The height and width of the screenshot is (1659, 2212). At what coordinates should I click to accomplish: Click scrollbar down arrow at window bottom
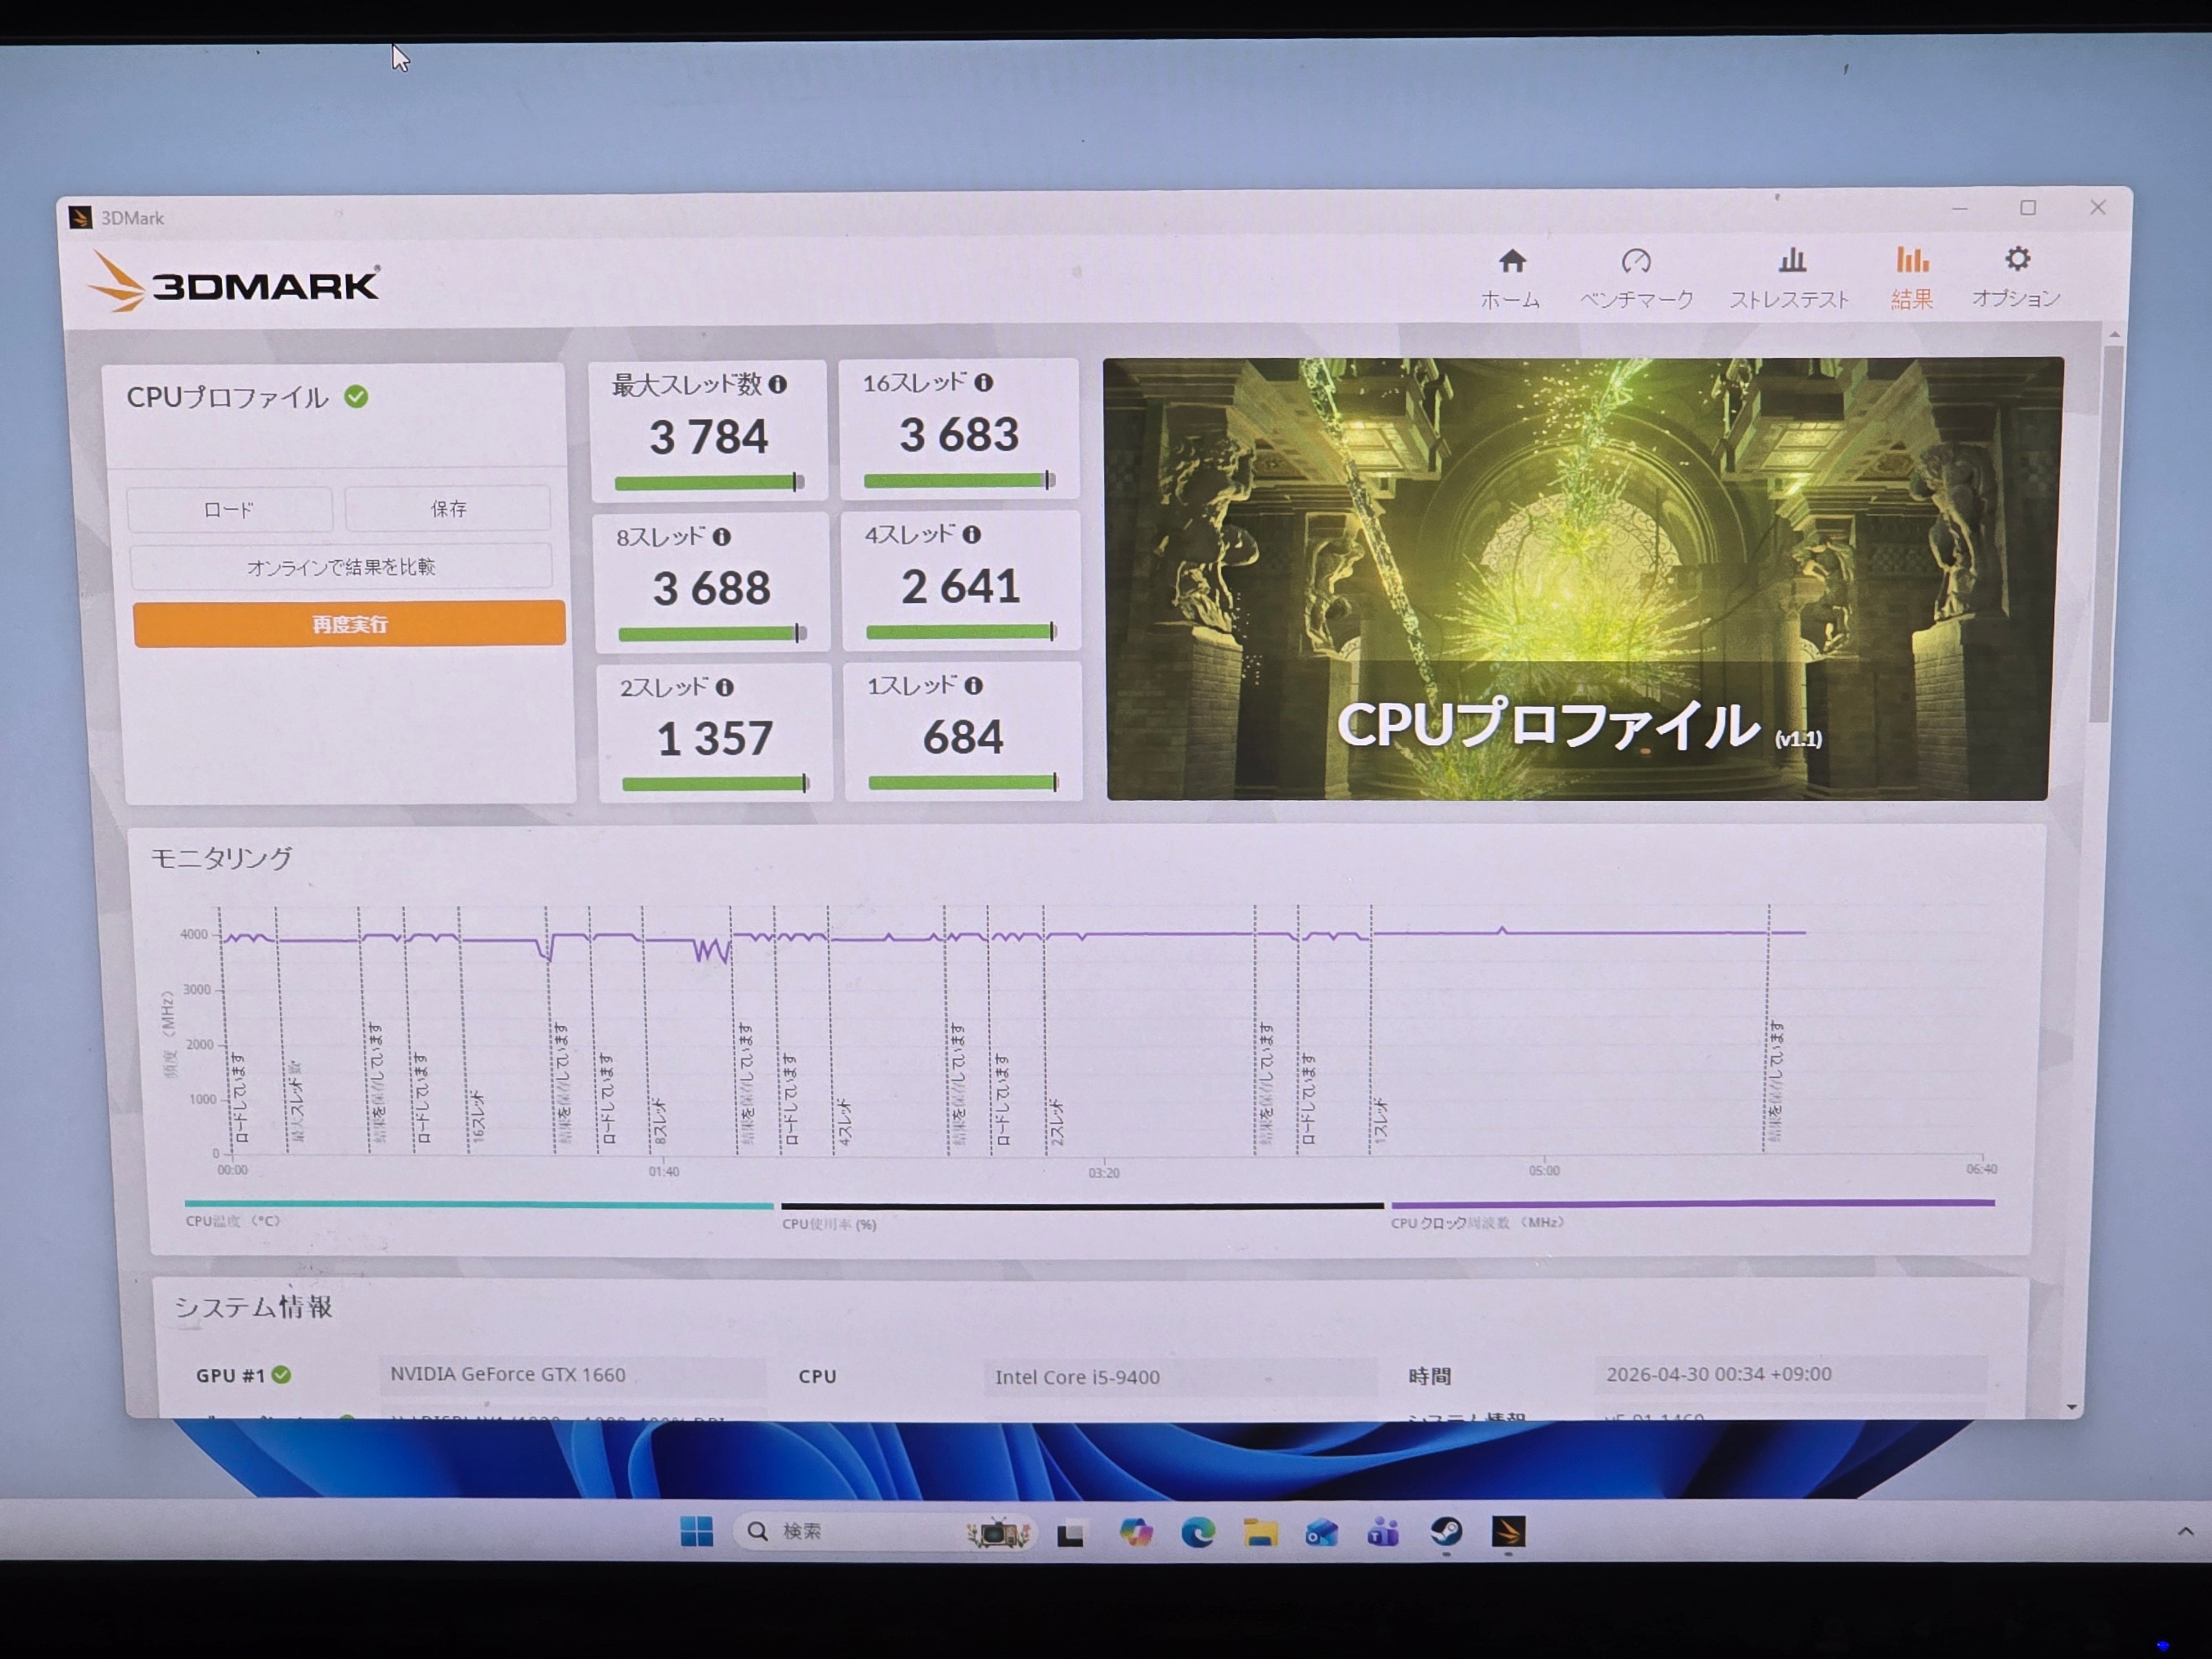point(2071,1407)
